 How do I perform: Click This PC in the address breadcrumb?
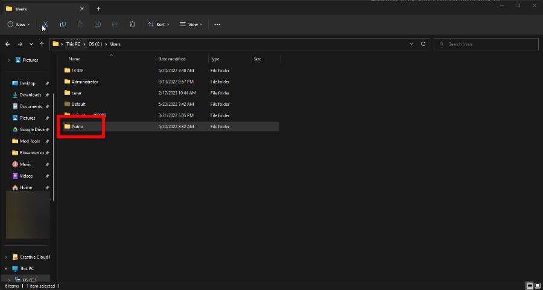(72, 44)
